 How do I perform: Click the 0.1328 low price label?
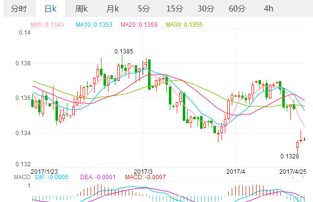290,156
